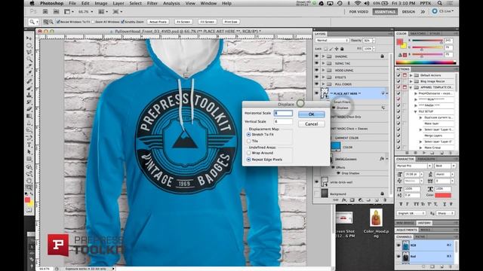Add a layer style with fx icon
This screenshot has height=271, width=483.
click(x=344, y=200)
